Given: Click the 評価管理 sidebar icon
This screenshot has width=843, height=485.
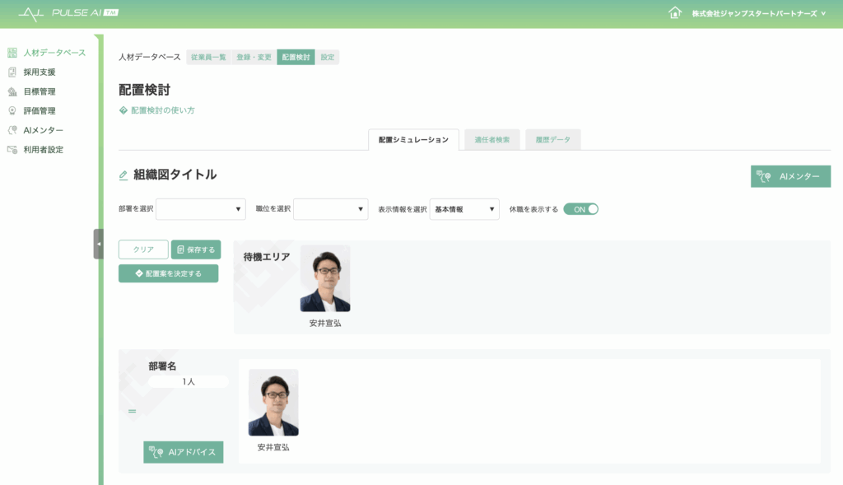Looking at the screenshot, I should [x=12, y=111].
